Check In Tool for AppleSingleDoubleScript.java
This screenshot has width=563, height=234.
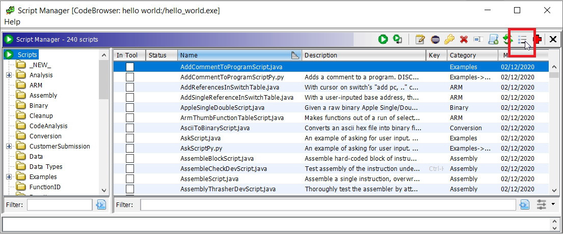click(129, 107)
